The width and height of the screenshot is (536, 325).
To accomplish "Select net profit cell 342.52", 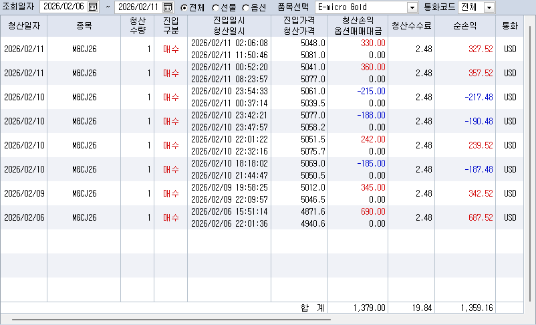I will pyautogui.click(x=481, y=193).
